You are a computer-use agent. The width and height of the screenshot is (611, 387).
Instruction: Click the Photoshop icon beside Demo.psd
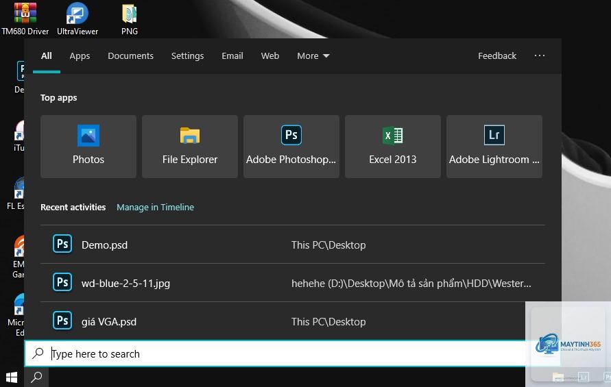(62, 244)
